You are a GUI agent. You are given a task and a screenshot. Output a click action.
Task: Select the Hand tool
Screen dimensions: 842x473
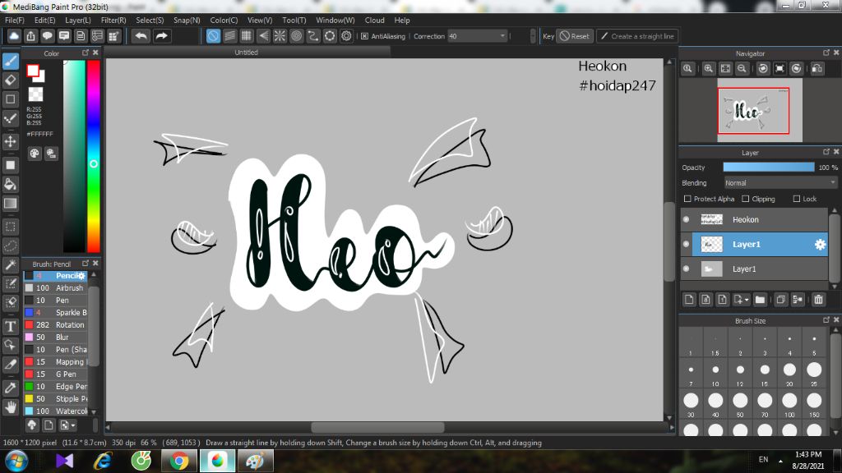pyautogui.click(x=10, y=407)
